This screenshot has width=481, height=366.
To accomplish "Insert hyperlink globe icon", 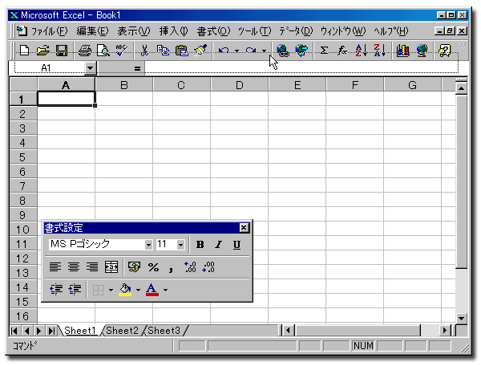I will [282, 50].
